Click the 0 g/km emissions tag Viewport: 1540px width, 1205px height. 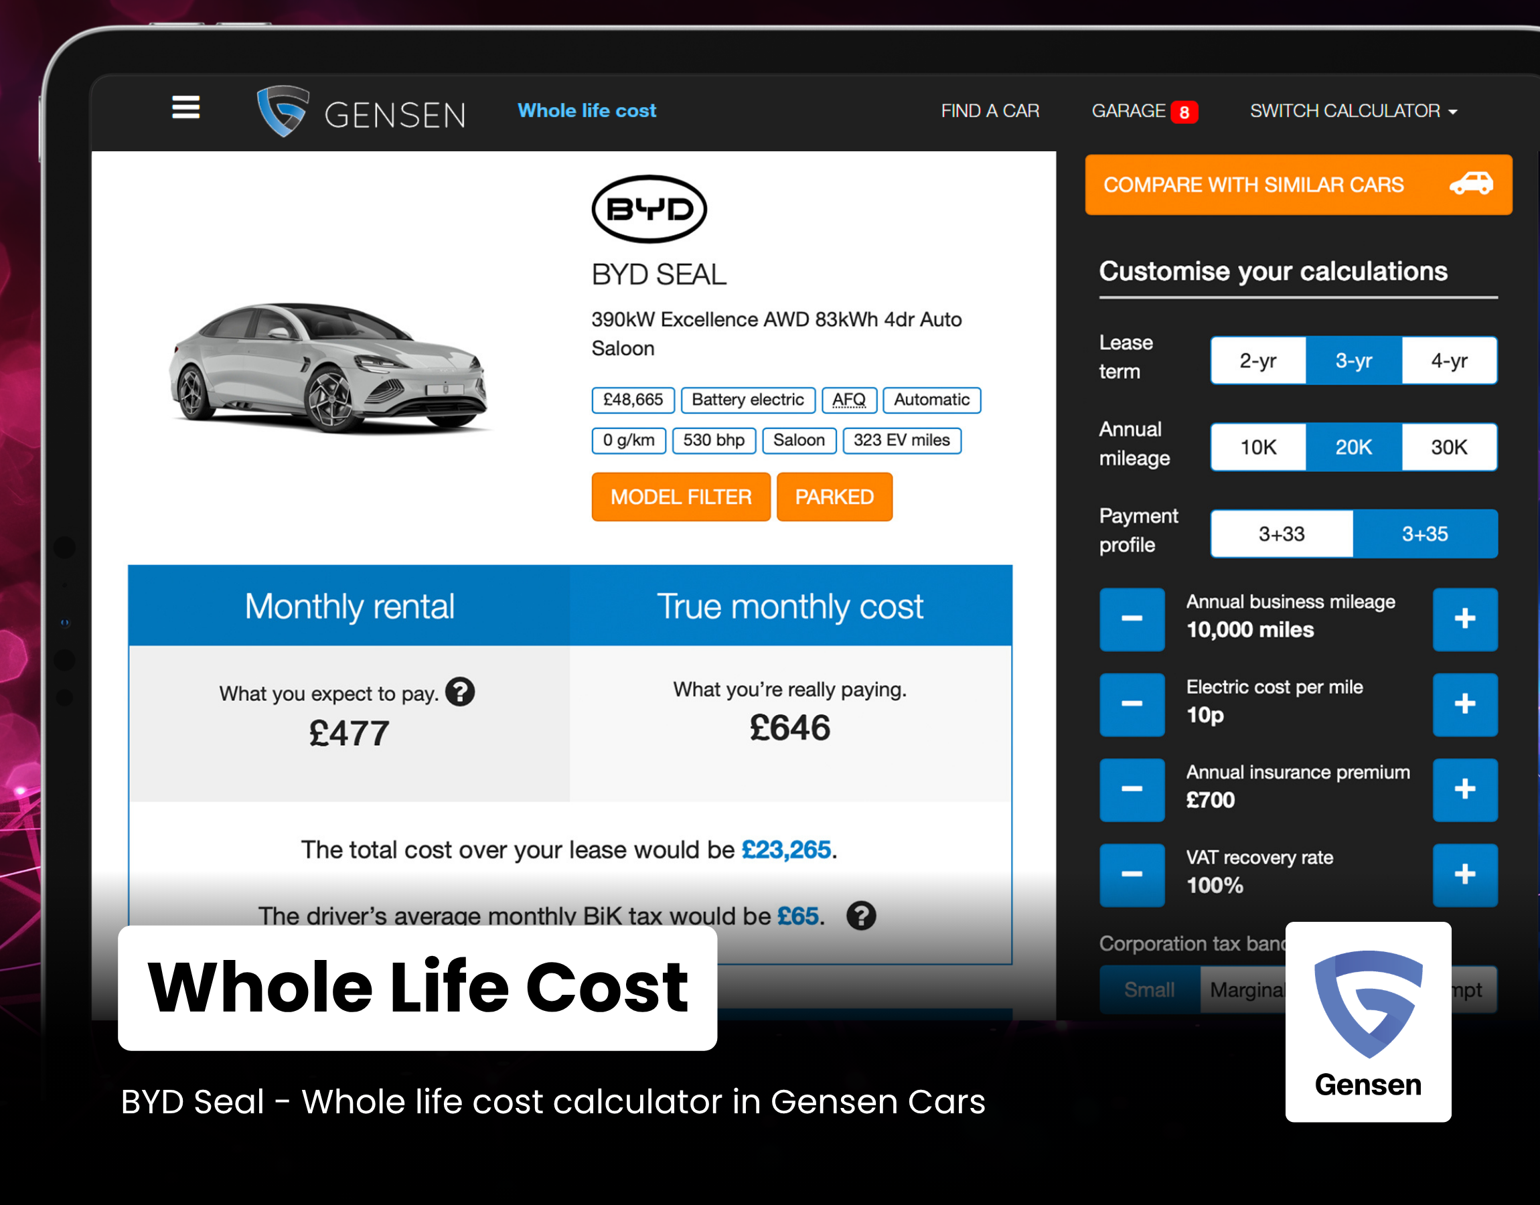629,440
